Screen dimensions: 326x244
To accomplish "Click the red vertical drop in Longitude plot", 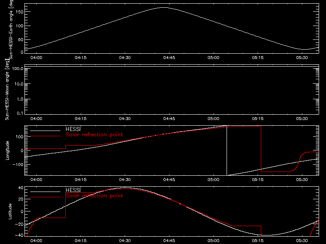I will pos(261,149).
